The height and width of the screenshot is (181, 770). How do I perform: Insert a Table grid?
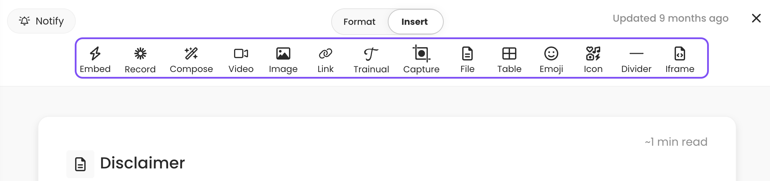coord(509,59)
